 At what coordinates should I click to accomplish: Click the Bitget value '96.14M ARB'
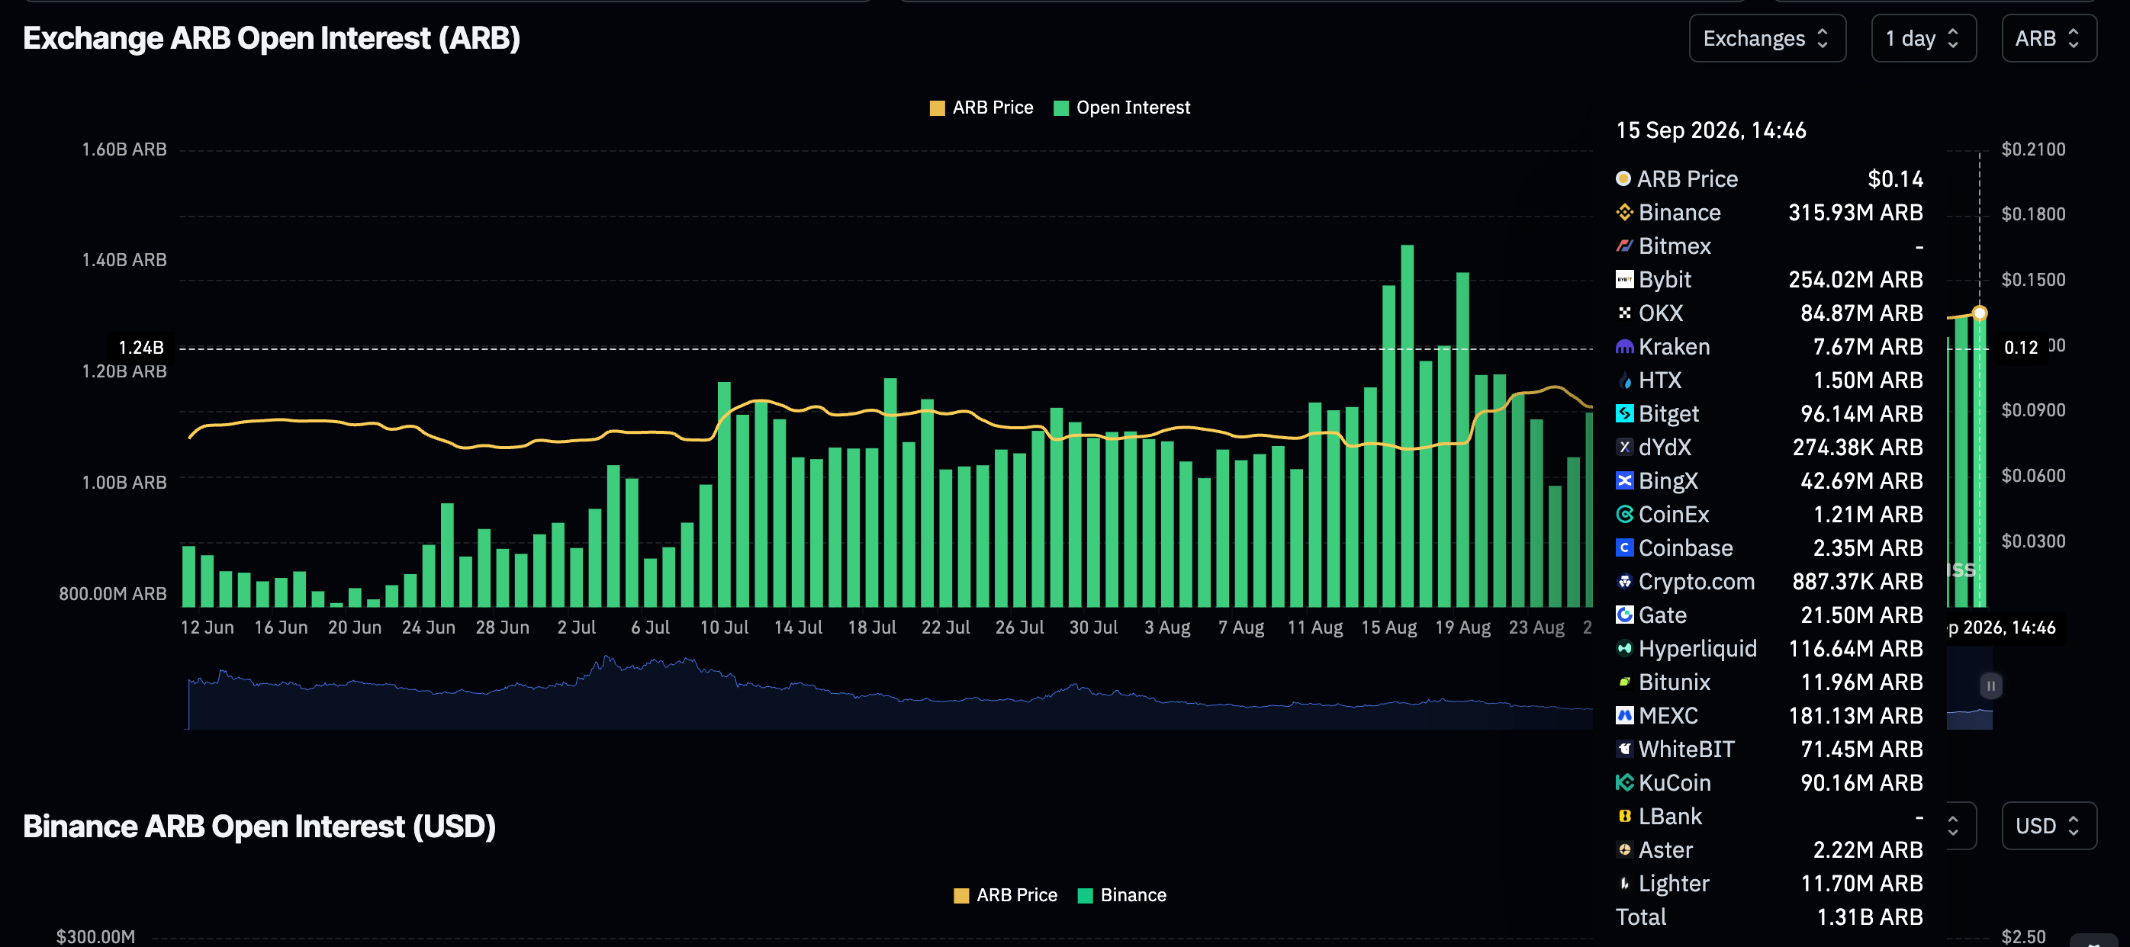(1861, 414)
